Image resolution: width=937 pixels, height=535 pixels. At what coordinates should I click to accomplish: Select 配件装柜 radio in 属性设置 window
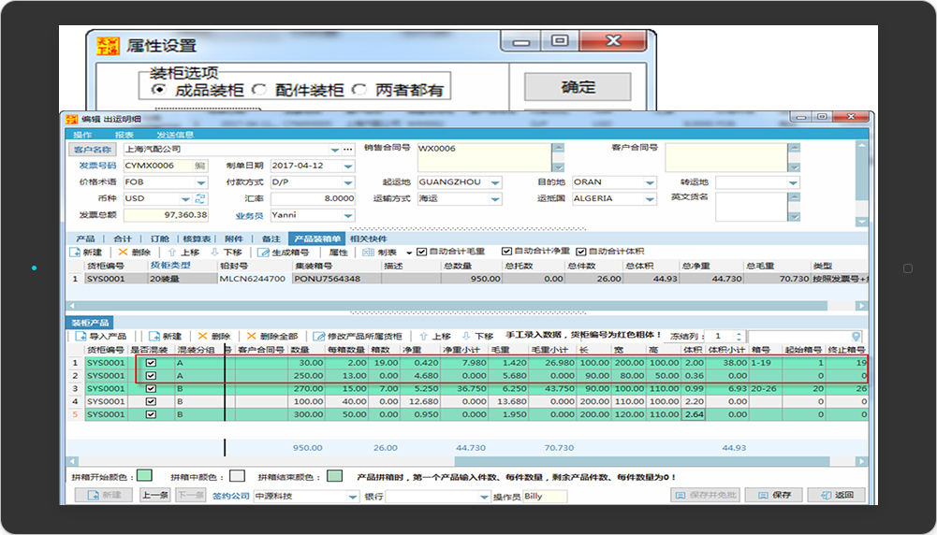[258, 90]
